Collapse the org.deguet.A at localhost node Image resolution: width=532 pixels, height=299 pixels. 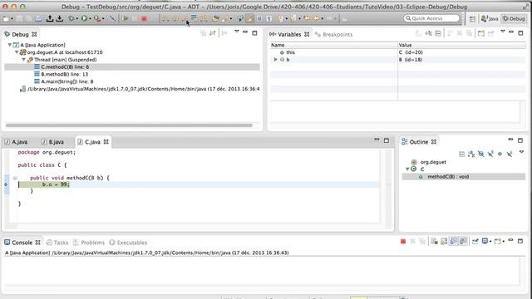[x=17, y=52]
